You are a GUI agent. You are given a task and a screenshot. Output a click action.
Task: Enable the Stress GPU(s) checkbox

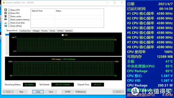click(9, 26)
